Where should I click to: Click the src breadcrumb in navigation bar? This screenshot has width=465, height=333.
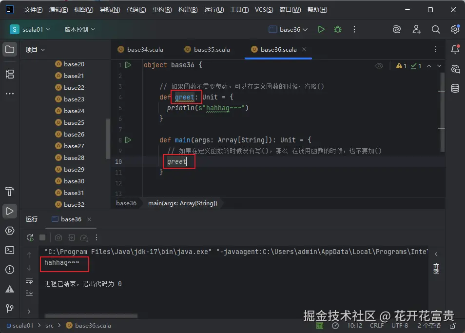(x=50, y=326)
